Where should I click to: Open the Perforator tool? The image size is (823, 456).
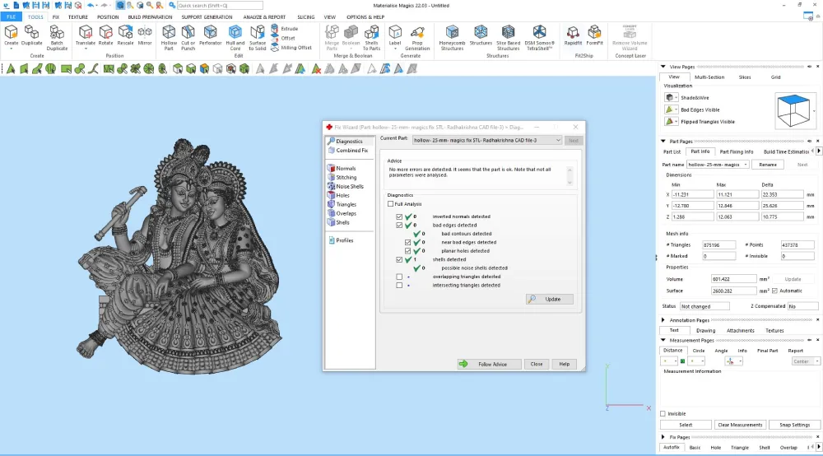coord(210,35)
